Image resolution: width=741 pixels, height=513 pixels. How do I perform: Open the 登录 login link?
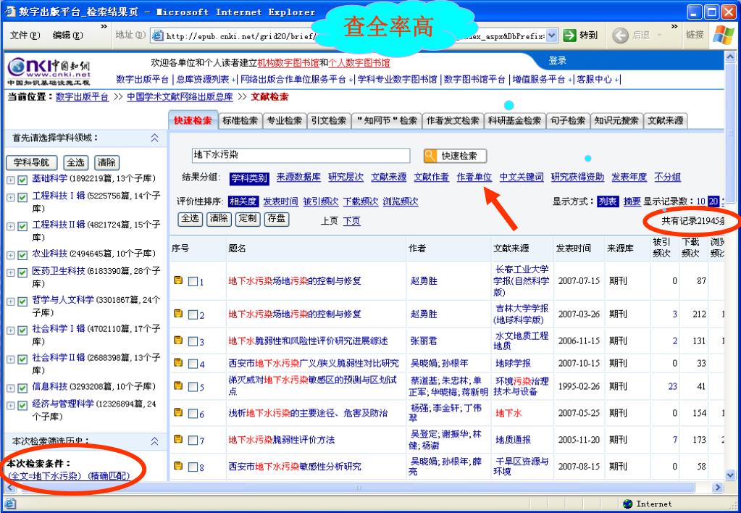click(x=557, y=61)
